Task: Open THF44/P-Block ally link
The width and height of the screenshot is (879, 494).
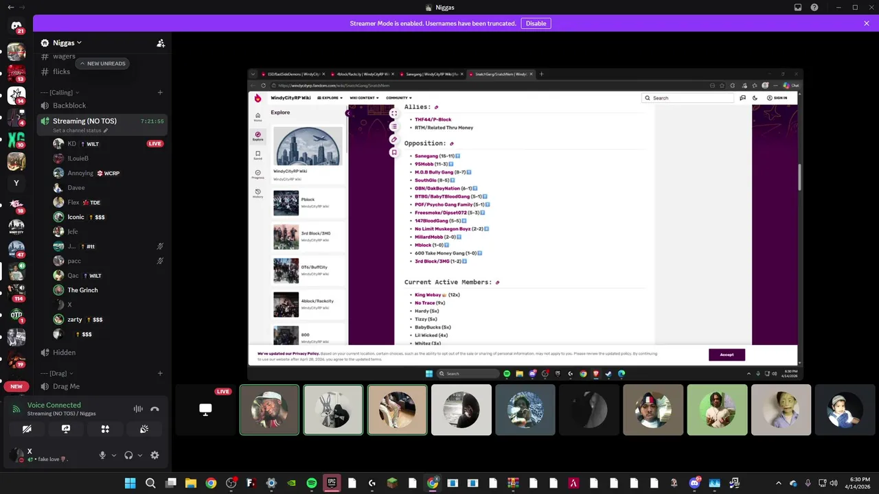Action: [433, 119]
